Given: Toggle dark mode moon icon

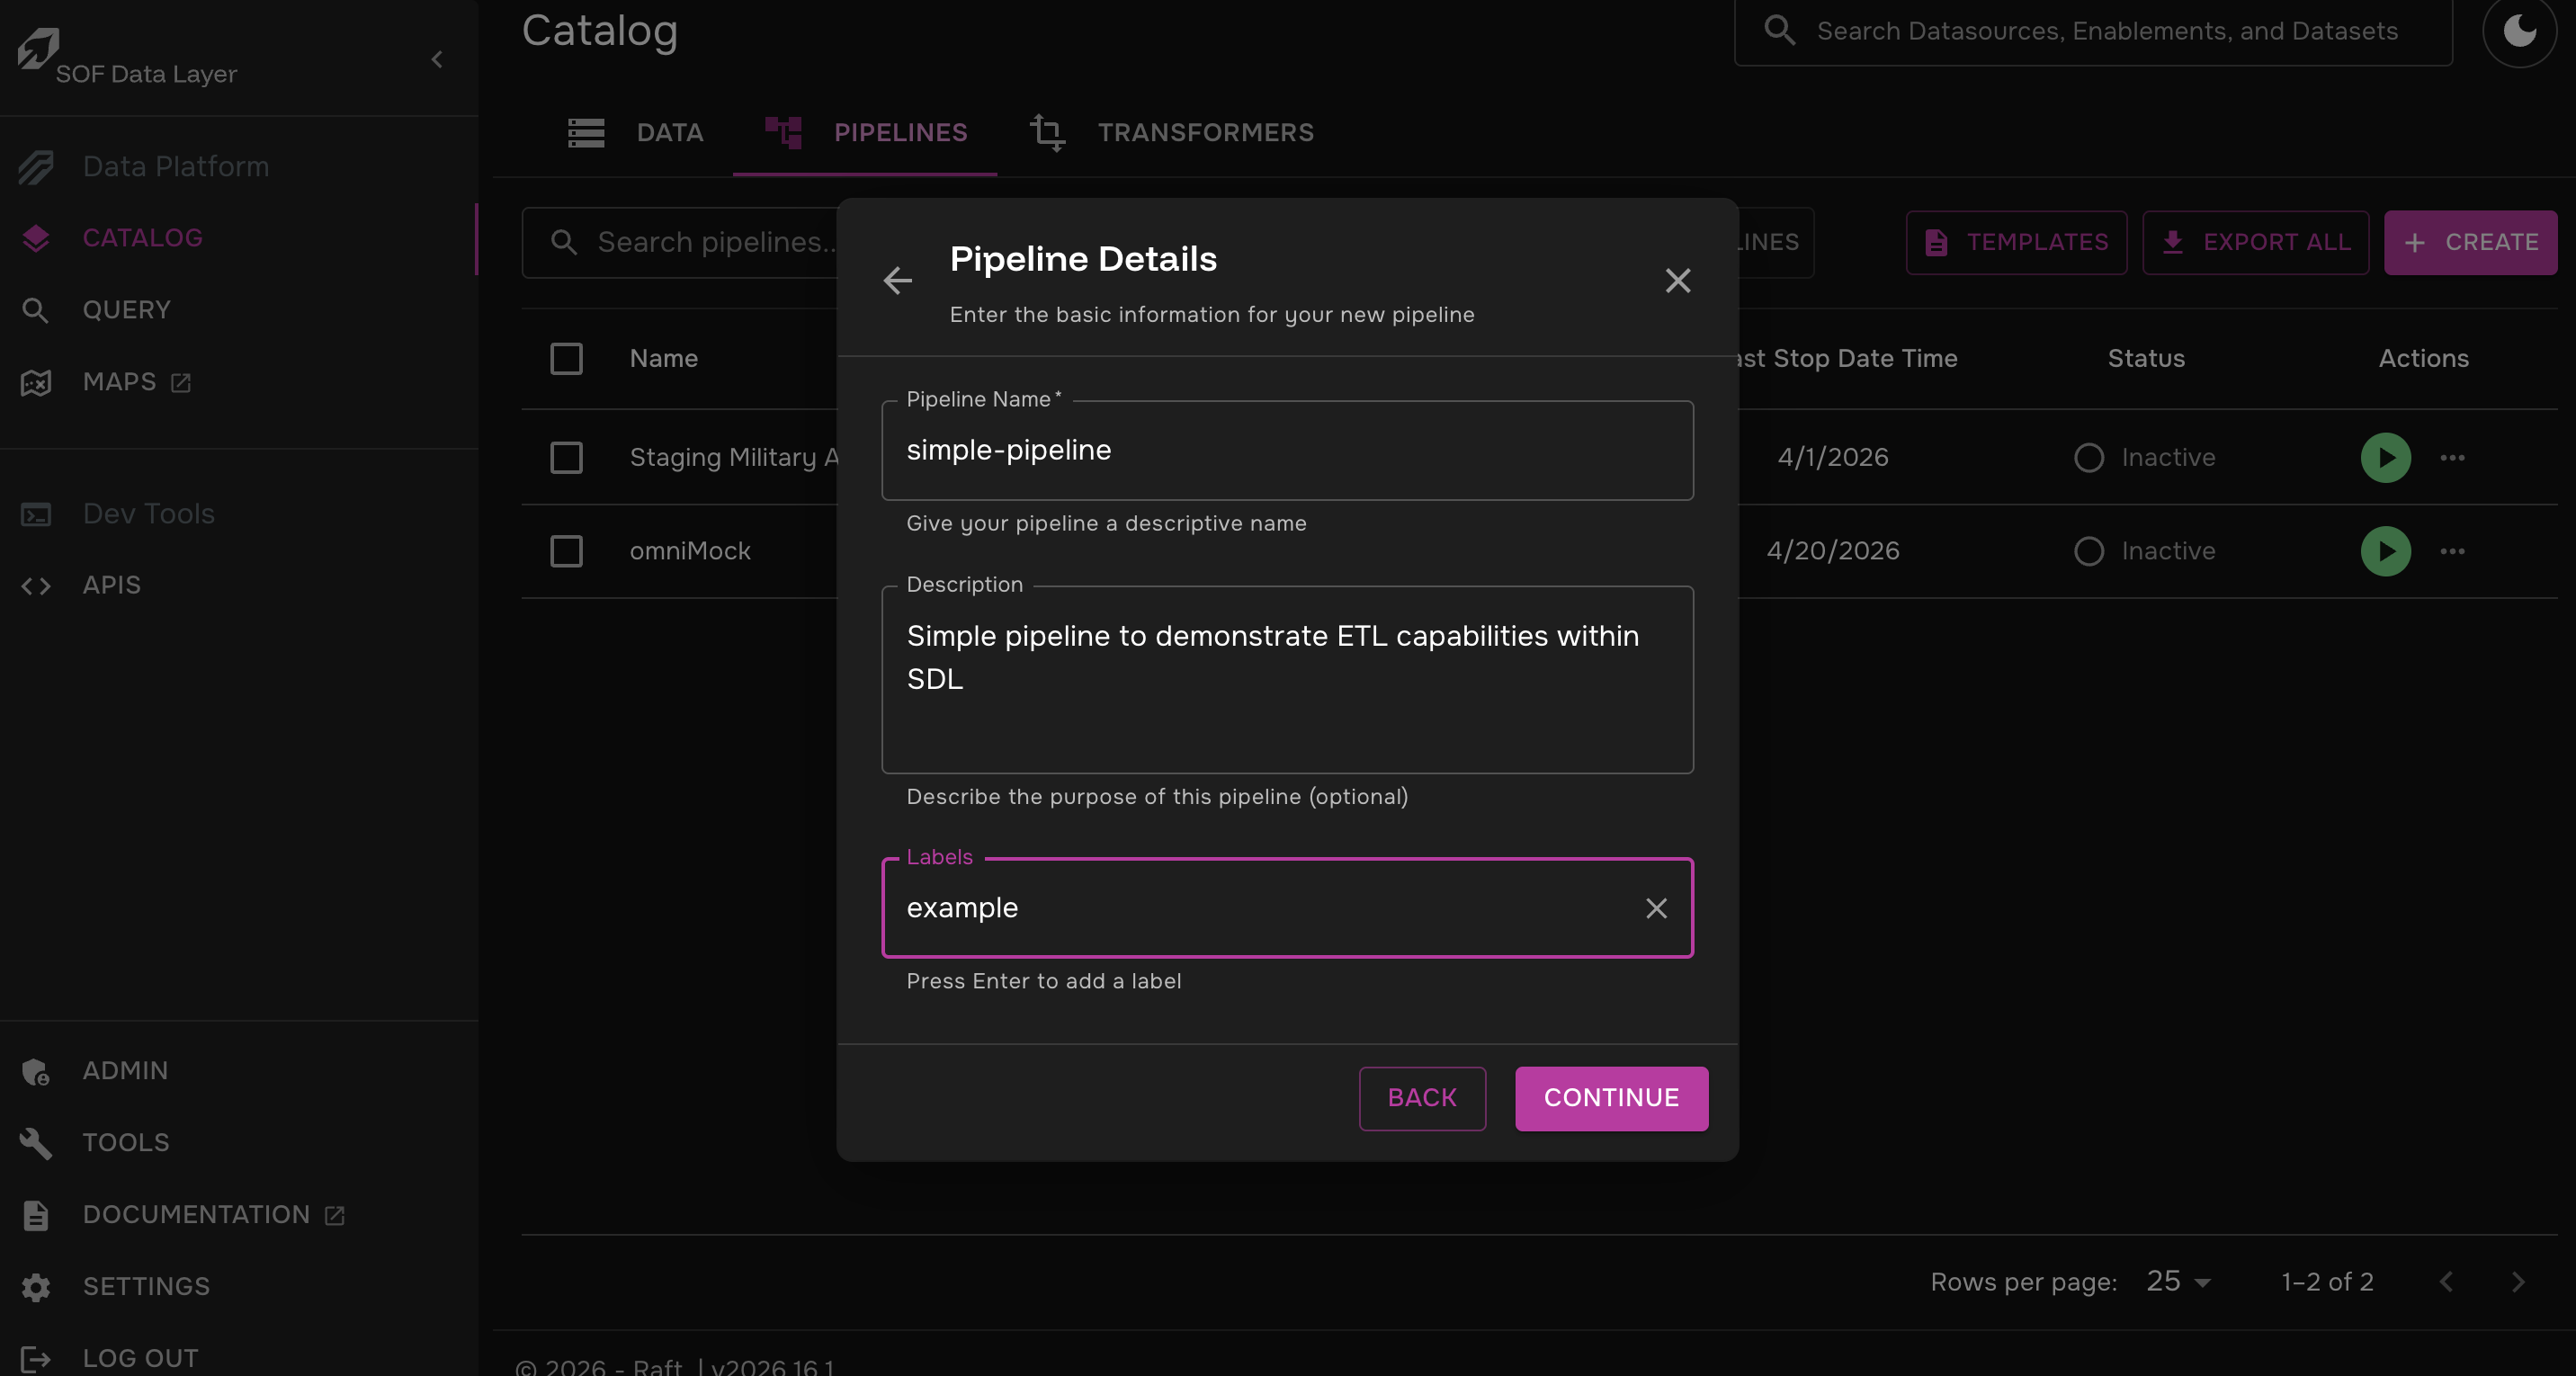Looking at the screenshot, I should tap(2520, 31).
